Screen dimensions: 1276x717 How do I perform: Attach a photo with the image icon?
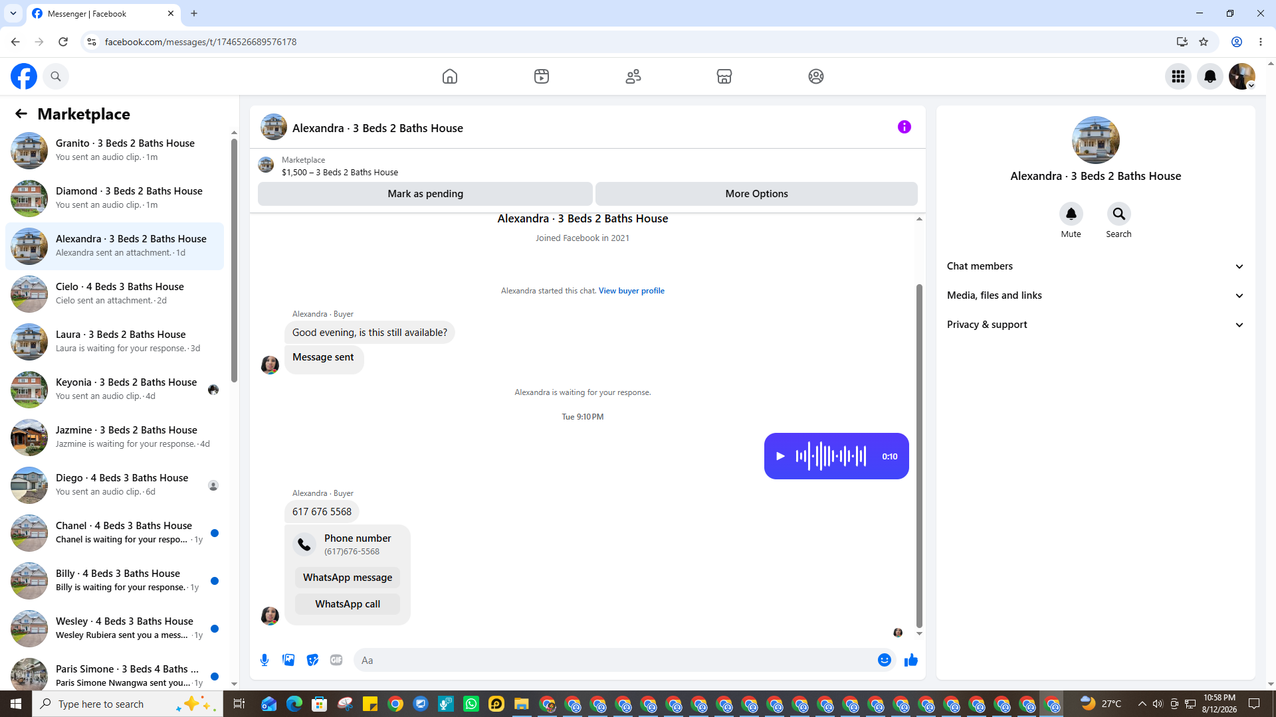click(288, 660)
